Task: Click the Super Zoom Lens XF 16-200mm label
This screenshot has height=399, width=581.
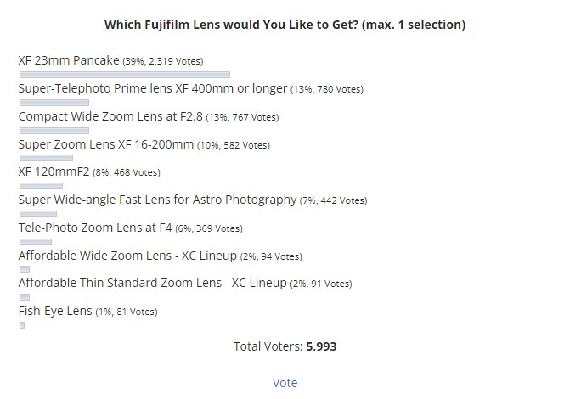Action: [106, 144]
